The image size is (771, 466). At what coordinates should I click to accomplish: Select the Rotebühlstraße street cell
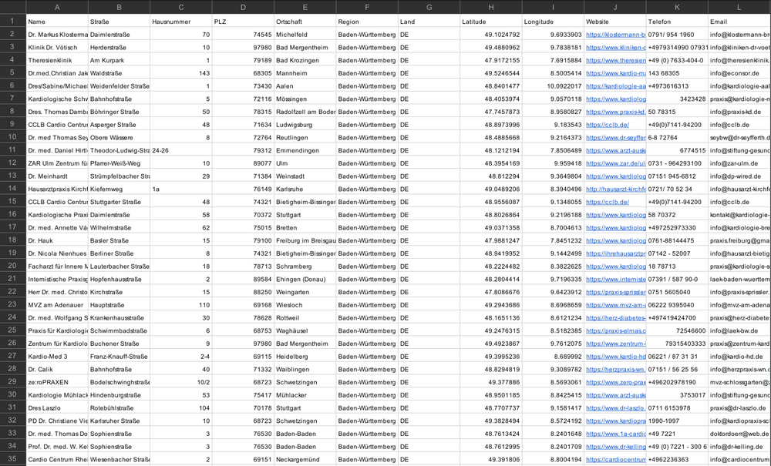[x=119, y=407]
